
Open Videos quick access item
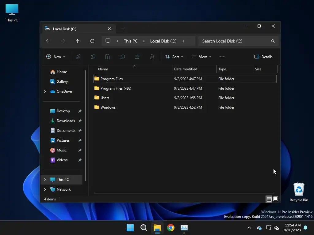63,160
